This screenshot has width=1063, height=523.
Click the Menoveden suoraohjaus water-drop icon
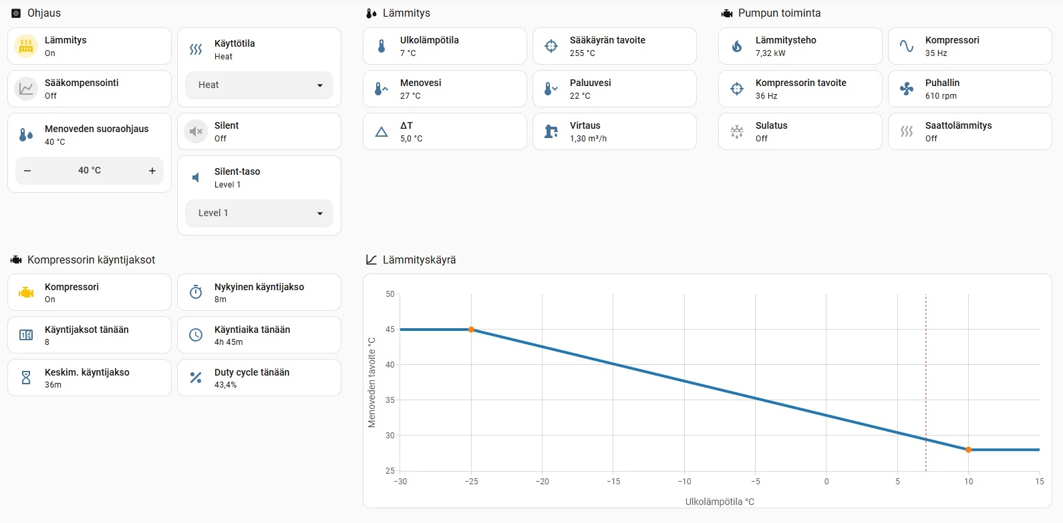coord(26,135)
